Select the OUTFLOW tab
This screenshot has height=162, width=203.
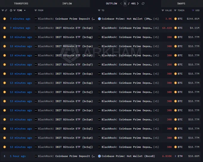click(x=111, y=4)
